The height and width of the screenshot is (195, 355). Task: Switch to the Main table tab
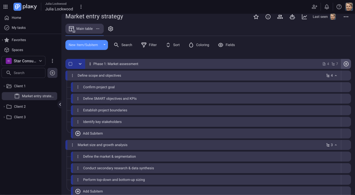tap(84, 29)
